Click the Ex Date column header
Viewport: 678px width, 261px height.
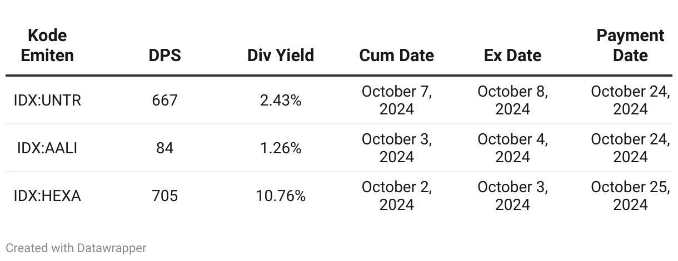pyautogui.click(x=512, y=56)
